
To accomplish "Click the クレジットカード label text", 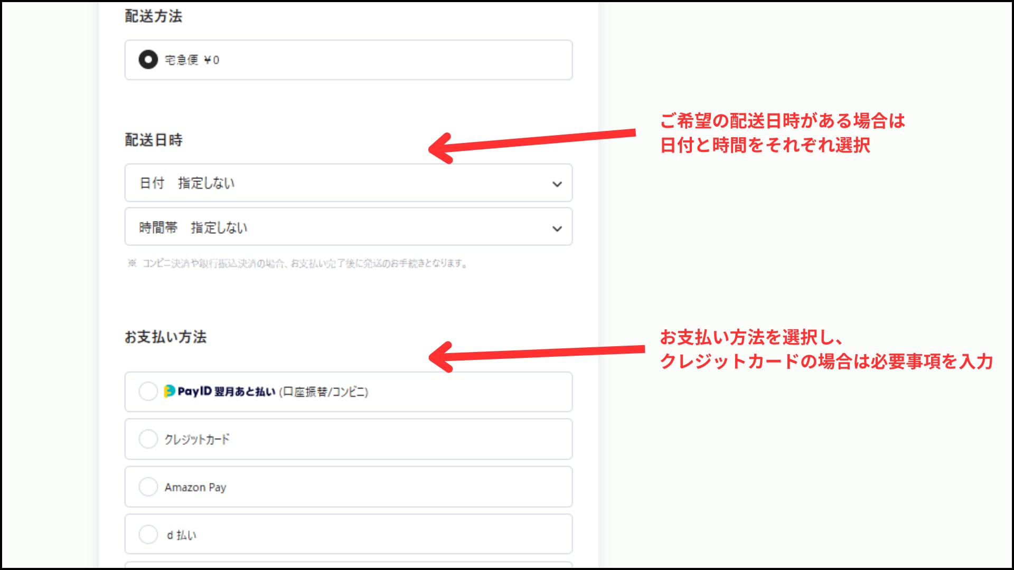I will coord(197,439).
